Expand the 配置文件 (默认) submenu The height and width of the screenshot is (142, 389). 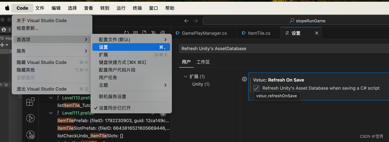pyautogui.click(x=131, y=39)
